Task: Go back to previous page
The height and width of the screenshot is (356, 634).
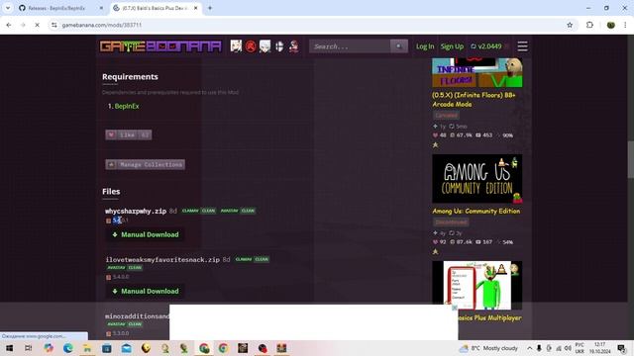Action: coord(9,25)
